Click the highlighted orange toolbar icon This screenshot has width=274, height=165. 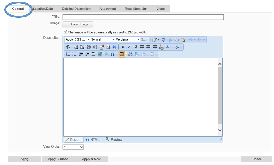(122, 54)
